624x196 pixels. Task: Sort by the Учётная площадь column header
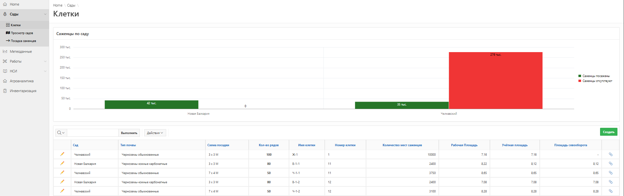(x=515, y=145)
